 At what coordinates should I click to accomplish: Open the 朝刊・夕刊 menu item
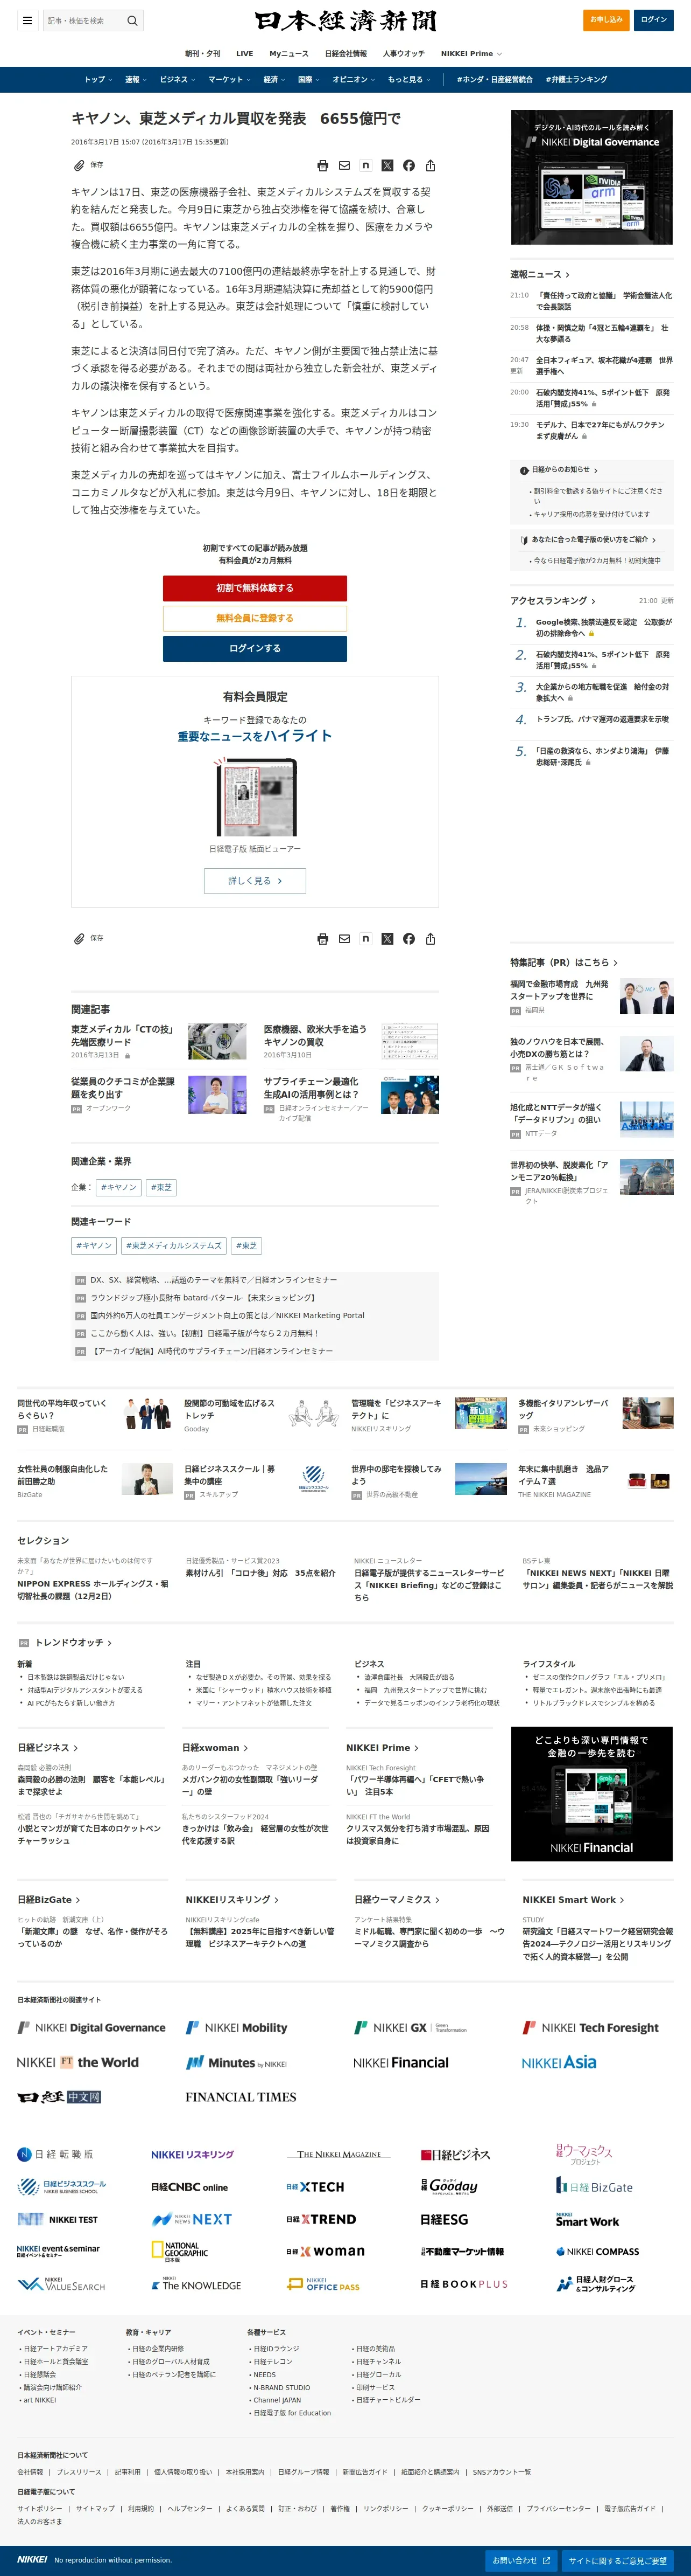(x=203, y=54)
